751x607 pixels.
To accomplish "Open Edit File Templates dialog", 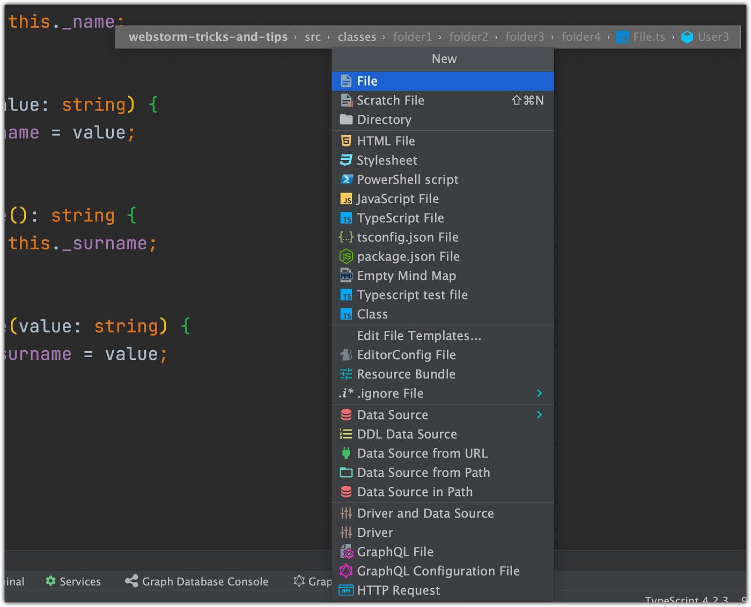I will point(419,335).
